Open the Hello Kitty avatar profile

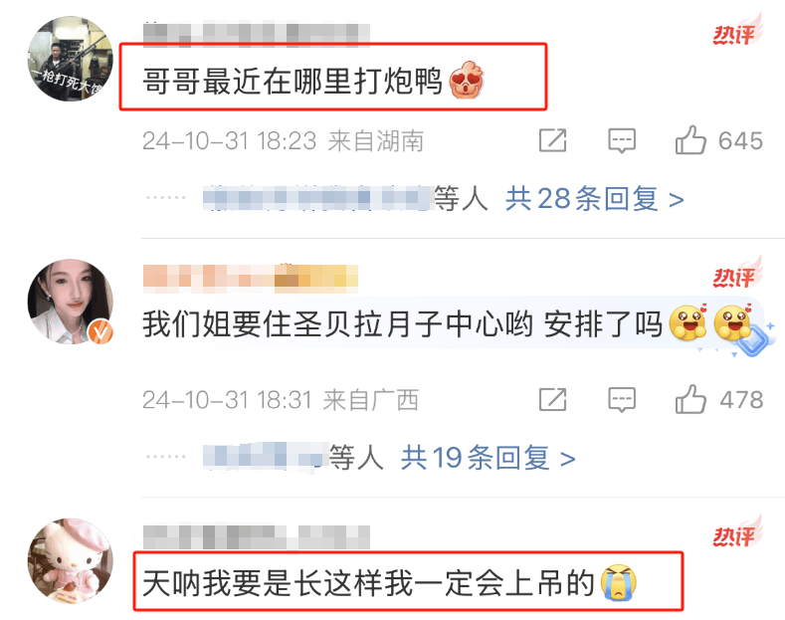[x=70, y=560]
